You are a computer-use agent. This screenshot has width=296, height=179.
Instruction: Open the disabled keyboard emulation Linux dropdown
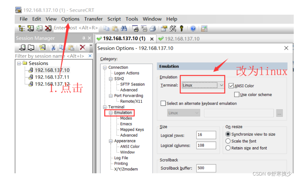(x=183, y=113)
